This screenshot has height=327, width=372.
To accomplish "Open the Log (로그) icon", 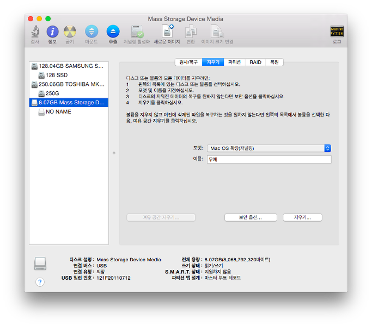I will click(x=337, y=32).
